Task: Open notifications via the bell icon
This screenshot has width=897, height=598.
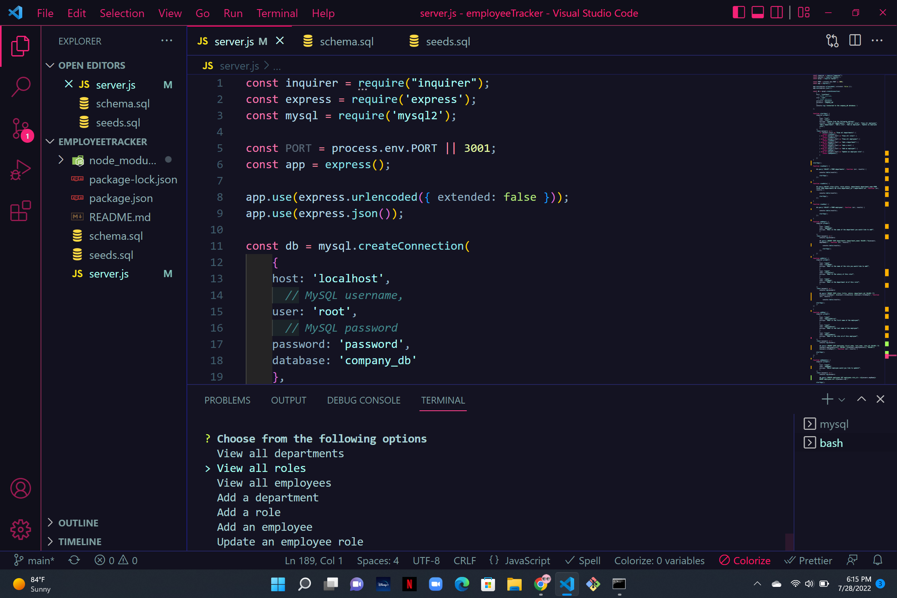Action: coord(878,560)
